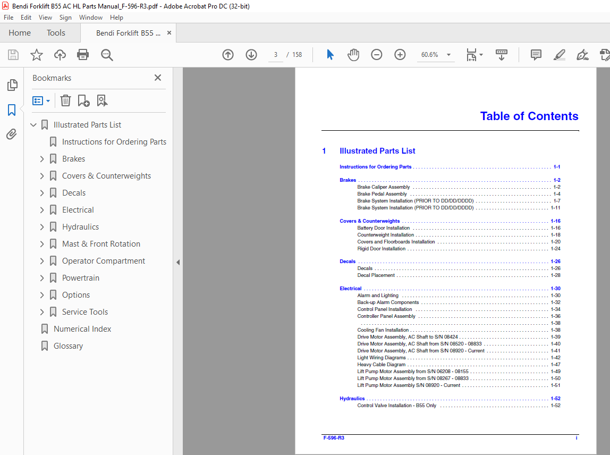
Task: Open the zoom level dropdown
Action: 448,55
